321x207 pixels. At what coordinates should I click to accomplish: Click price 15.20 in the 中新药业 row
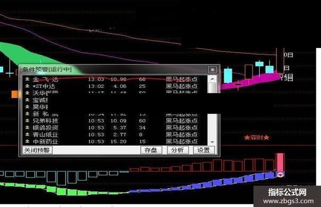[118, 141]
